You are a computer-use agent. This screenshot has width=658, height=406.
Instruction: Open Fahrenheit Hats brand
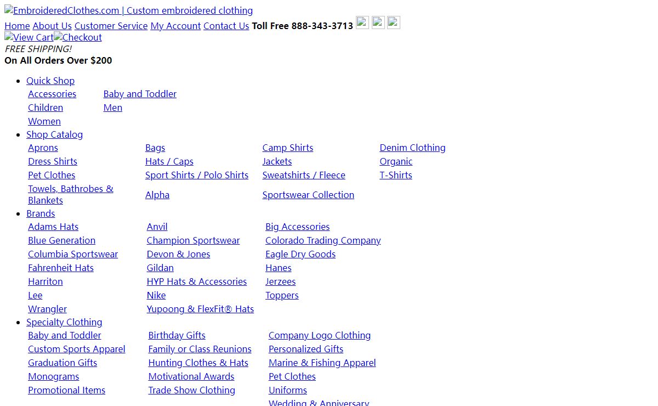61,268
